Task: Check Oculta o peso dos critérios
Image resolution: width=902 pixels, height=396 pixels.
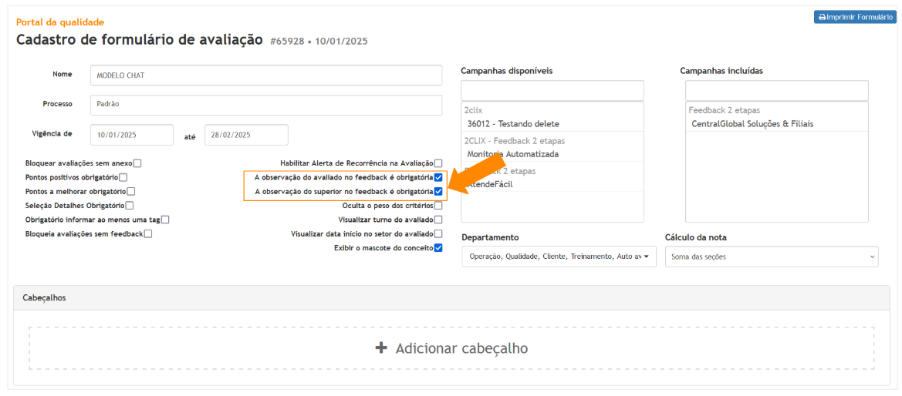Action: [438, 206]
